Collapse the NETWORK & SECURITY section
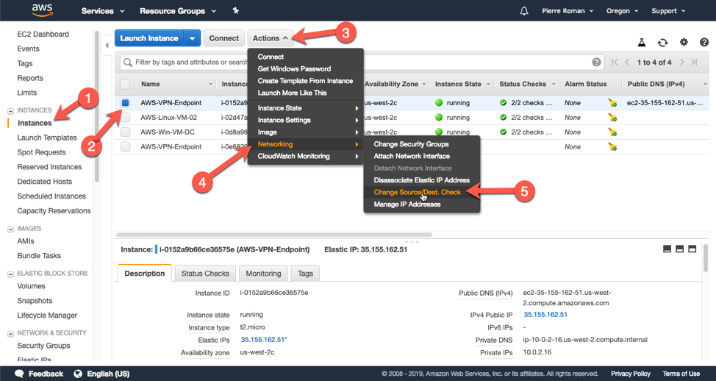 click(x=10, y=334)
